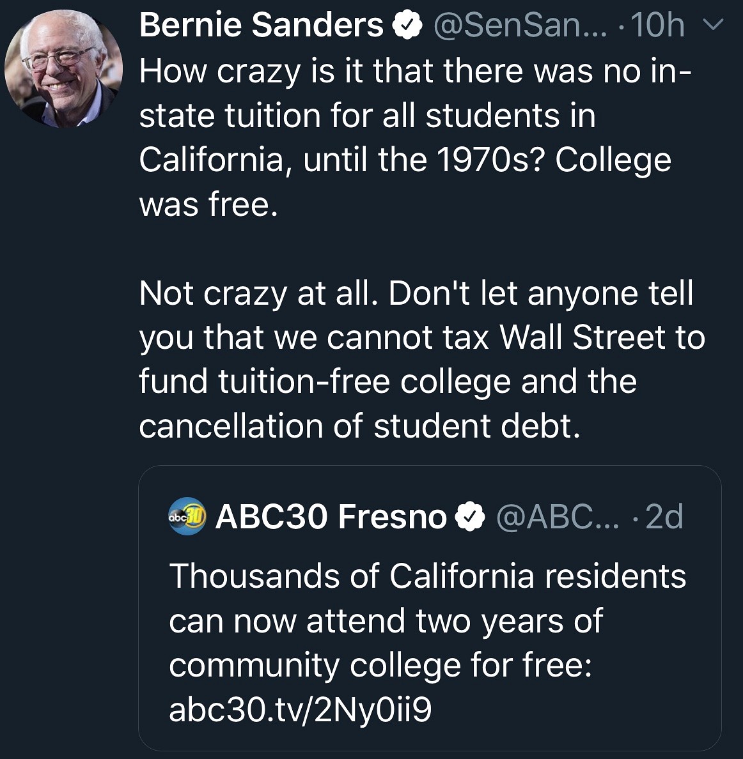Click 'cancellation of student debt.' line
The image size is (743, 759).
[x=359, y=426]
